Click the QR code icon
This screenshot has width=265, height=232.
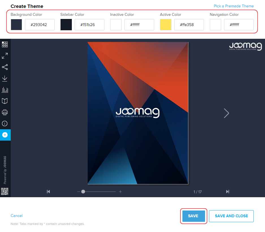tap(5, 192)
